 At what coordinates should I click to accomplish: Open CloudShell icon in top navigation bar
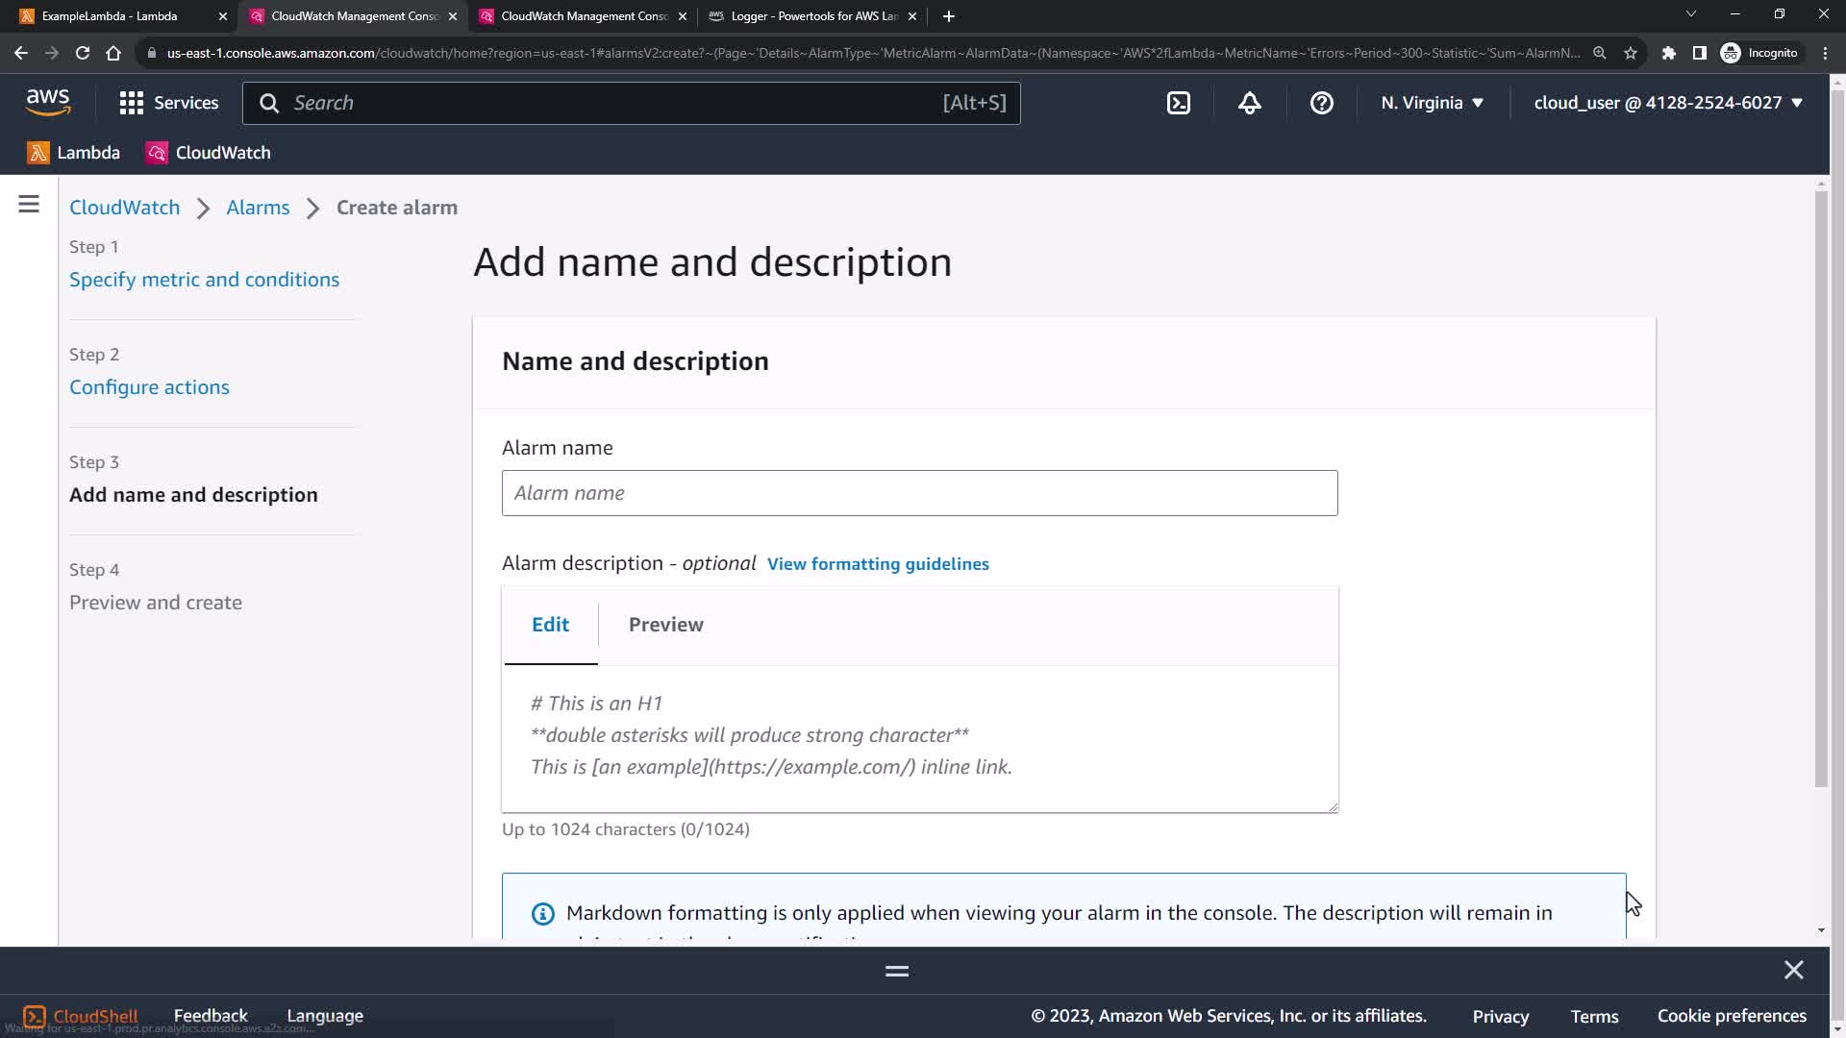tap(1179, 103)
